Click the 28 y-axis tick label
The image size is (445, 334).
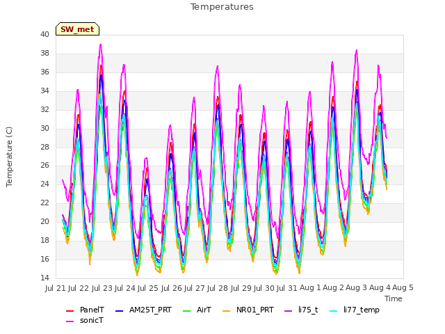click(44, 147)
